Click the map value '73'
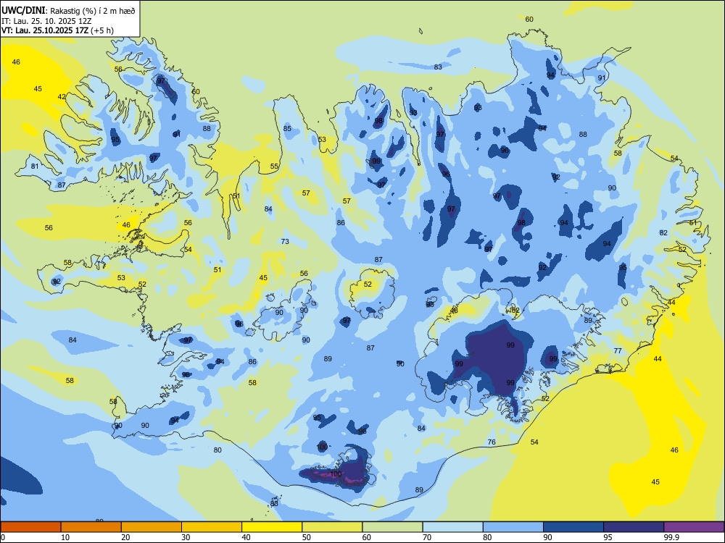The width and height of the screenshot is (725, 543). coord(285,242)
